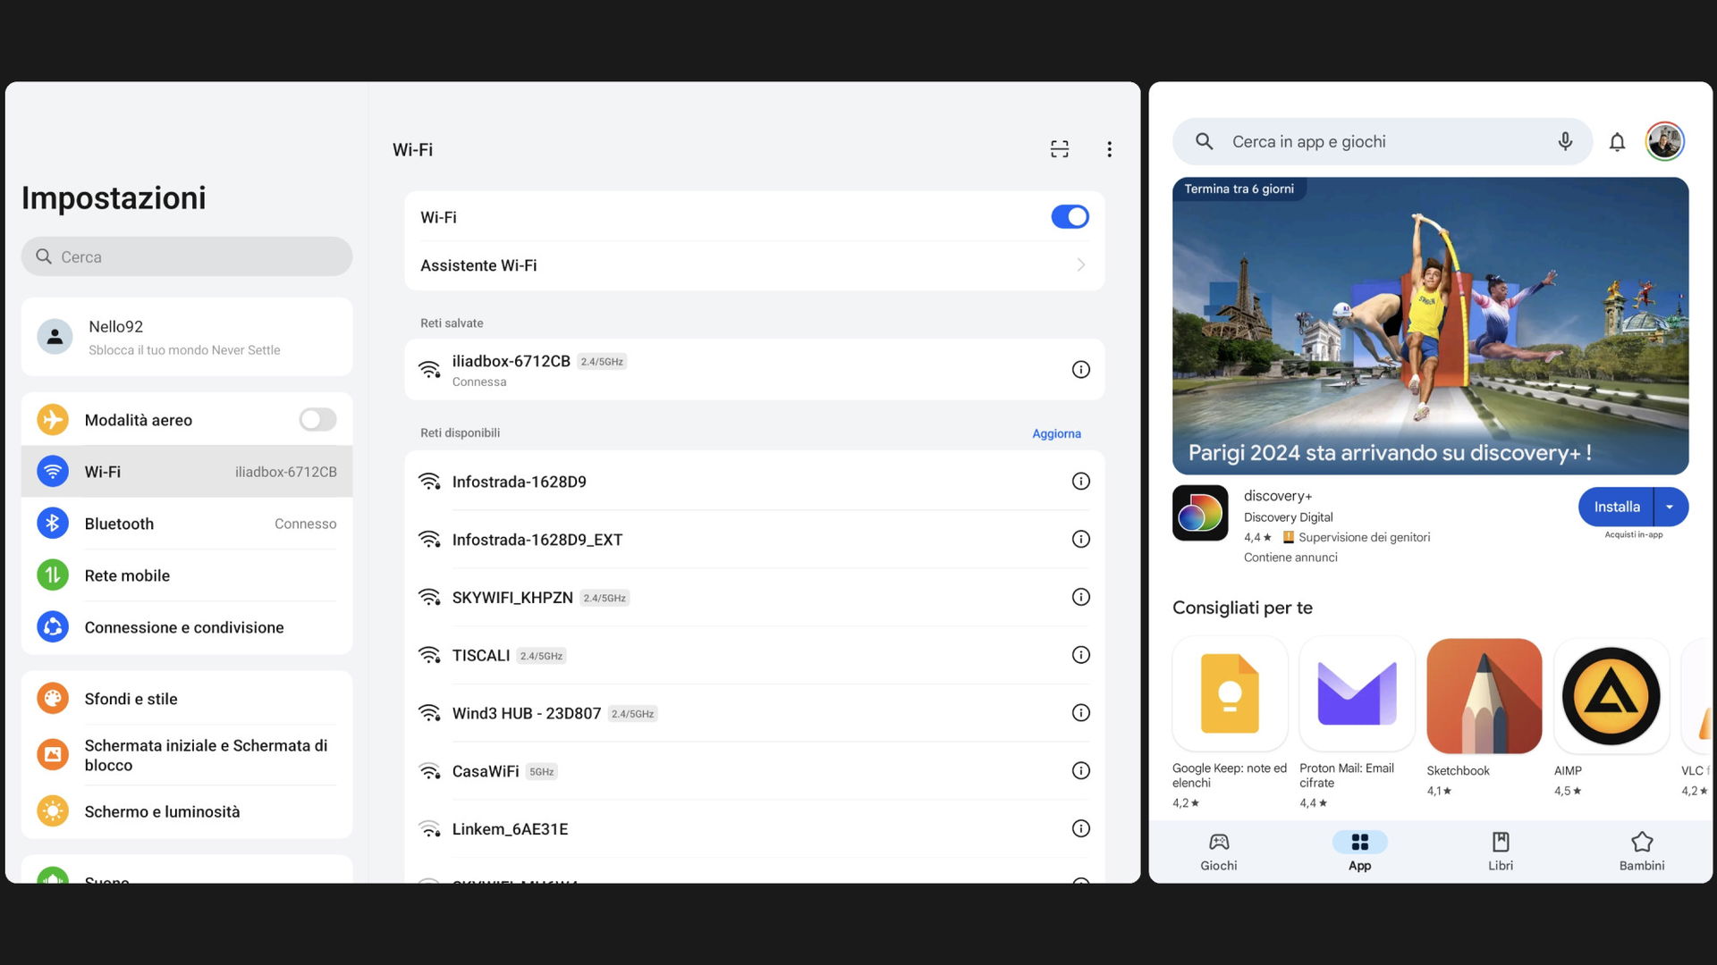The height and width of the screenshot is (965, 1717).
Task: Open info for SKYWIFI_KHPZN network
Action: pyautogui.click(x=1080, y=597)
